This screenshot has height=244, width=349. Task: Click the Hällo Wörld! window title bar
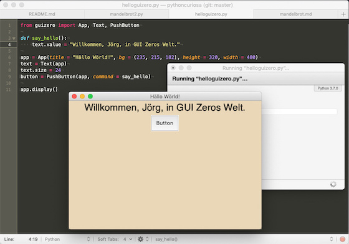point(165,96)
